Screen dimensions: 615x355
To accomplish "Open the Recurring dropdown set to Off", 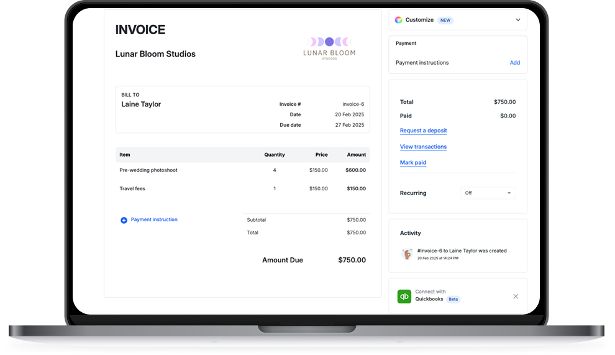I will pyautogui.click(x=488, y=193).
